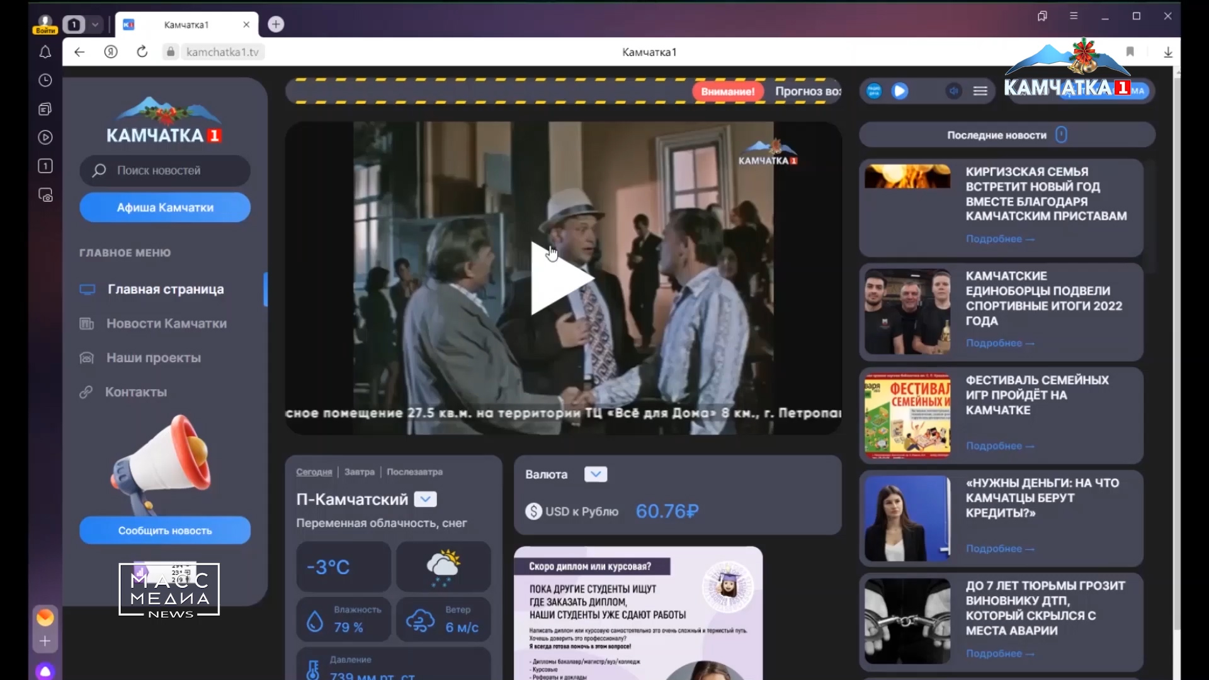The width and height of the screenshot is (1209, 680).
Task: Click the Последние новости header
Action: point(1007,135)
